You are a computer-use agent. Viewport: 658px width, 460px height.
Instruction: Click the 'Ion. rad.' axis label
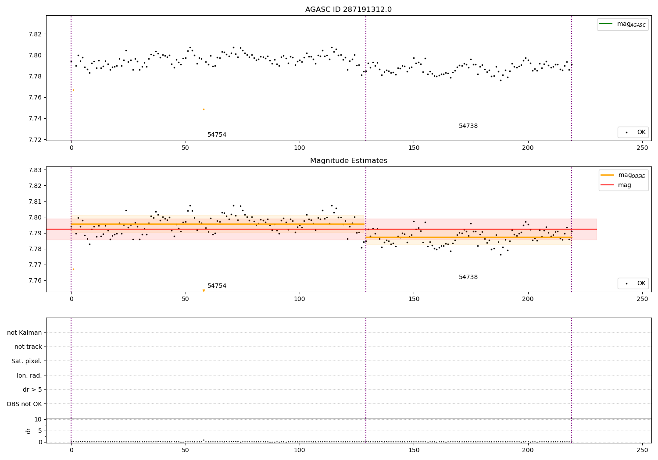pyautogui.click(x=29, y=375)
